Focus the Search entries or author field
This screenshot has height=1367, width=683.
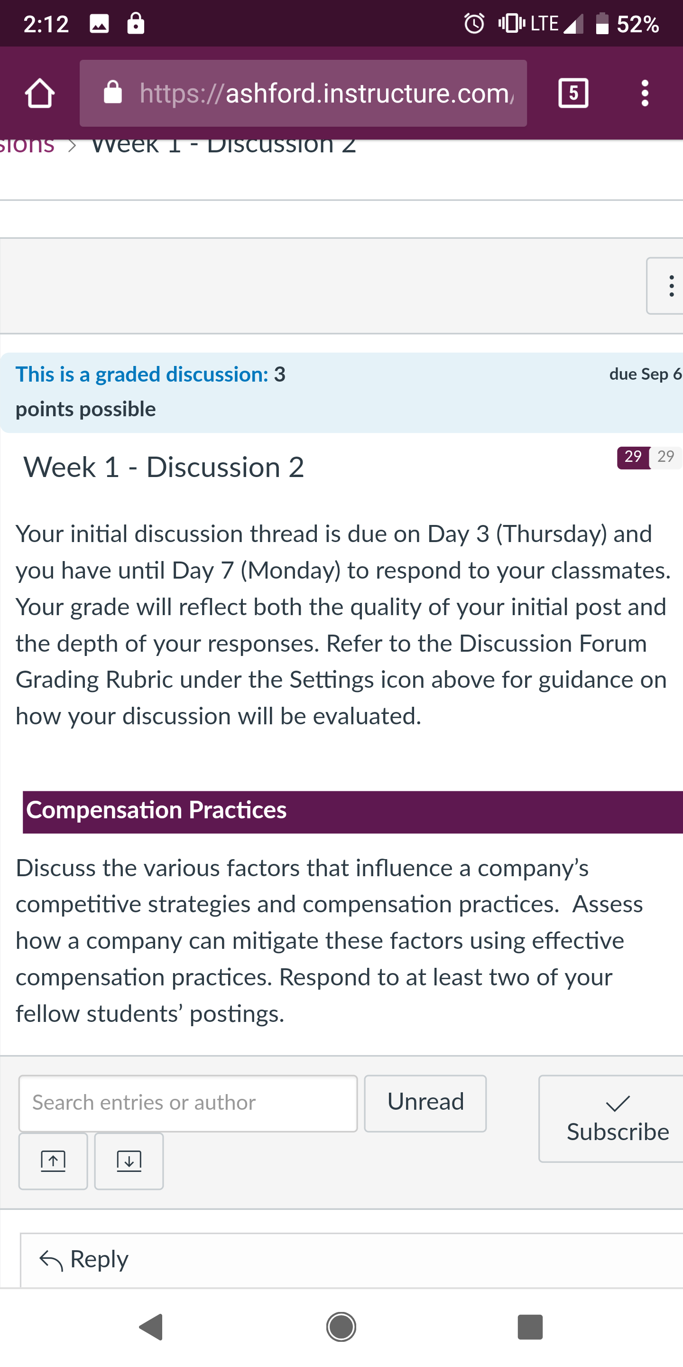pyautogui.click(x=188, y=1103)
